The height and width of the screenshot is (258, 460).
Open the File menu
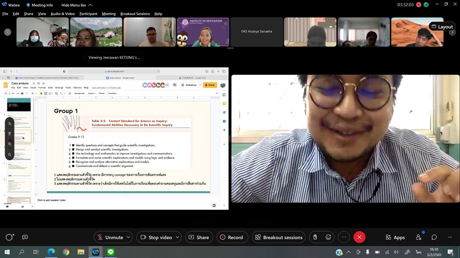point(5,14)
